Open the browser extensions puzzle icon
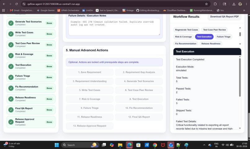Image resolution: width=250 pixels, height=149 pixels. tap(215, 4)
